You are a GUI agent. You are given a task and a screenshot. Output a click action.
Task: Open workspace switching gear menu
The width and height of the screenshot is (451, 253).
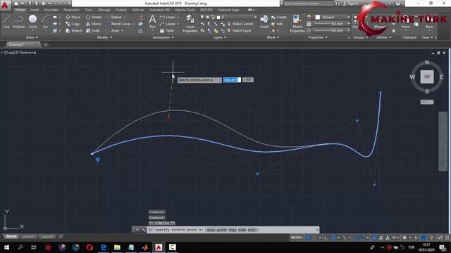[x=406, y=238]
